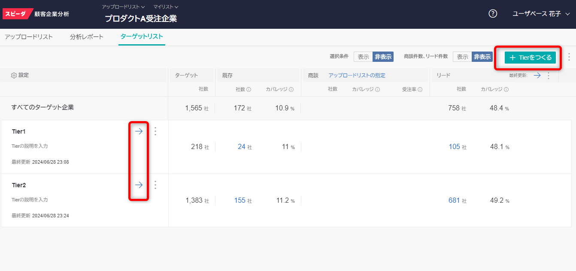The height and width of the screenshot is (271, 576).
Task: Expand the マイリスト dropdown
Action: (x=166, y=7)
